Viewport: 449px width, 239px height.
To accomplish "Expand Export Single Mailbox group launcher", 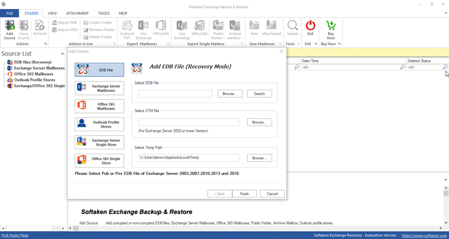I will pos(242,44).
